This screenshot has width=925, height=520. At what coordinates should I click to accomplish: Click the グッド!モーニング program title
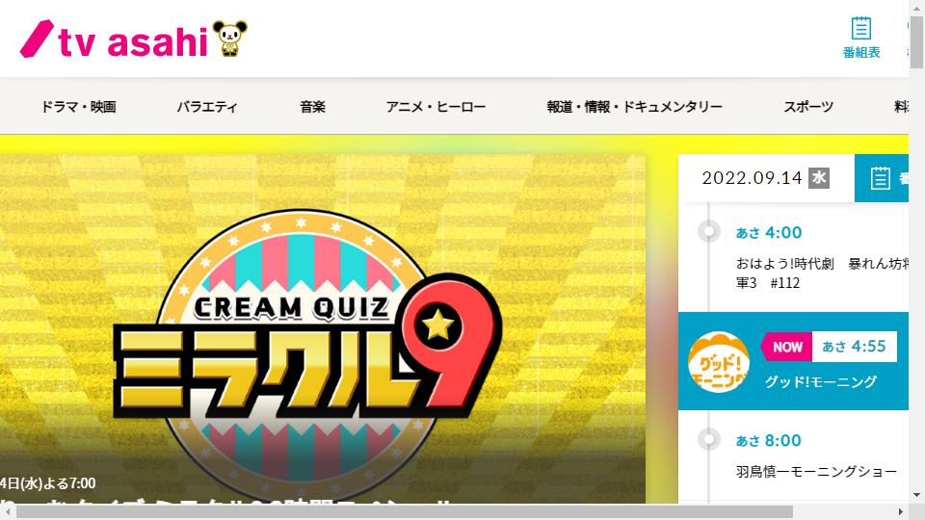(821, 381)
